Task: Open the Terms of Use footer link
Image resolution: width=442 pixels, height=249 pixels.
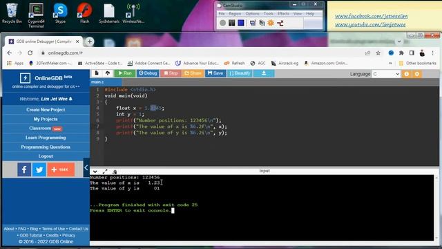Action: [53, 229]
